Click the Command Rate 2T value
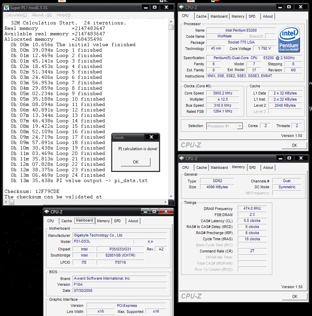312x316 pixels. [252, 251]
